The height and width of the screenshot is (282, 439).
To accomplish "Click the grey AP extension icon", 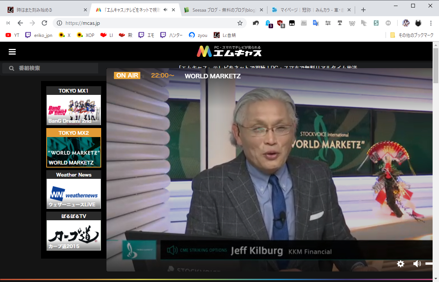I will click(304, 23).
